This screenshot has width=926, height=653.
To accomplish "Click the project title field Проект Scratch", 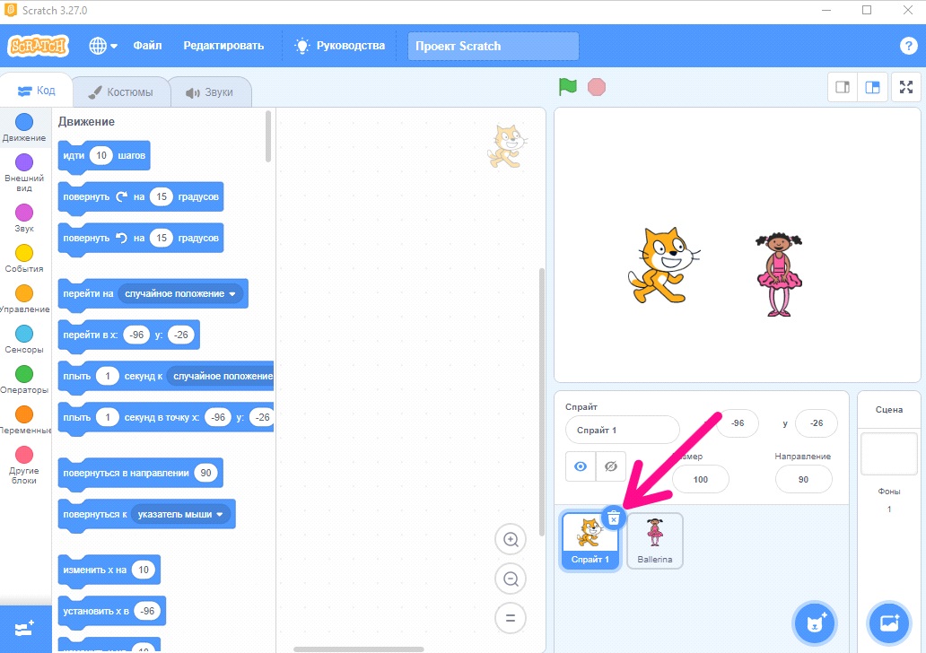I will 494,46.
